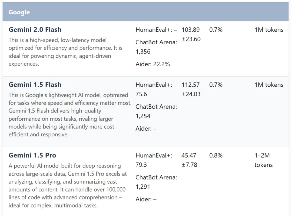Screen dimensions: 292x217
Task: Click the 1–2M tokens context value
Action: click(264, 160)
